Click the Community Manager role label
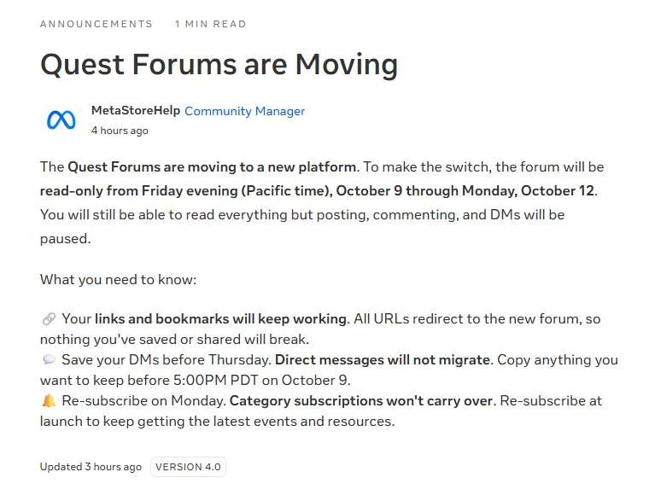The width and height of the screenshot is (655, 501). click(x=245, y=112)
